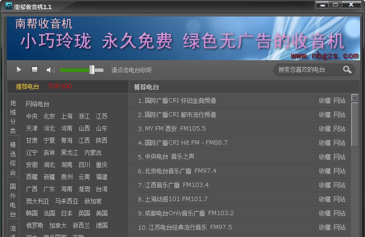Open the 台湾 region
This screenshot has width=365, height=237.
(101, 189)
